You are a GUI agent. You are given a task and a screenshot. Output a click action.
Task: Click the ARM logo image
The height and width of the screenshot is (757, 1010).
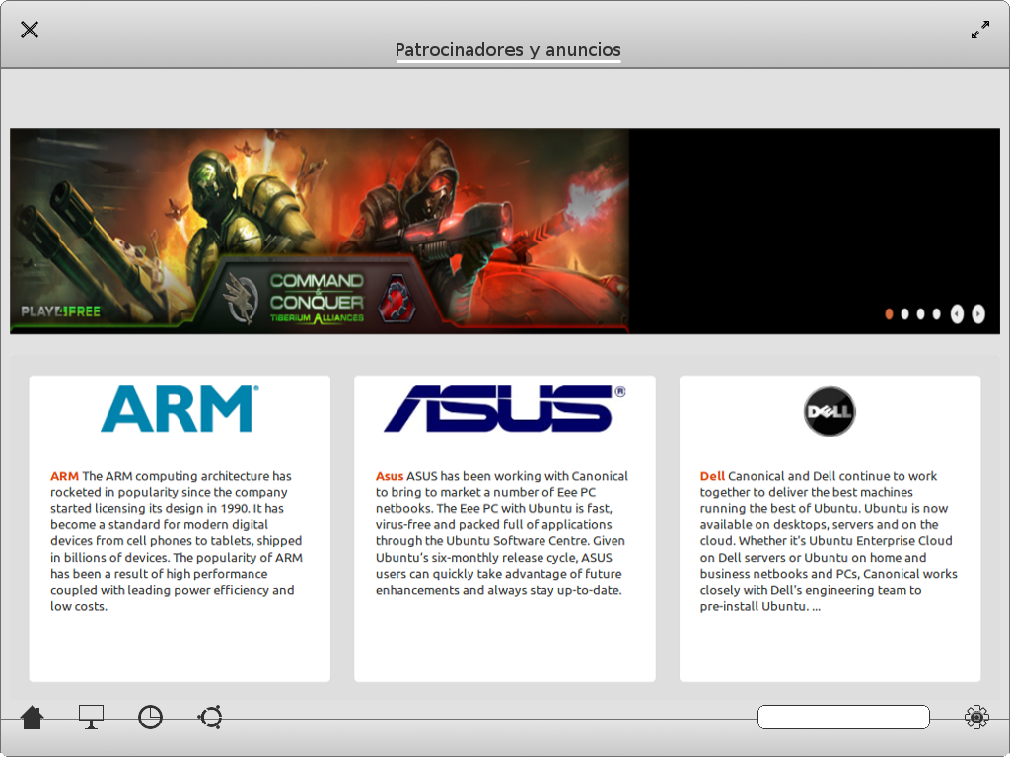click(180, 409)
